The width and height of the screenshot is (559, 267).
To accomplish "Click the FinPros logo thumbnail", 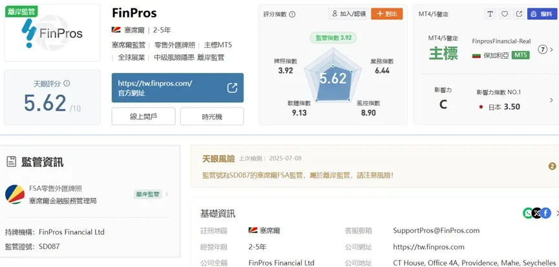I will (52, 33).
